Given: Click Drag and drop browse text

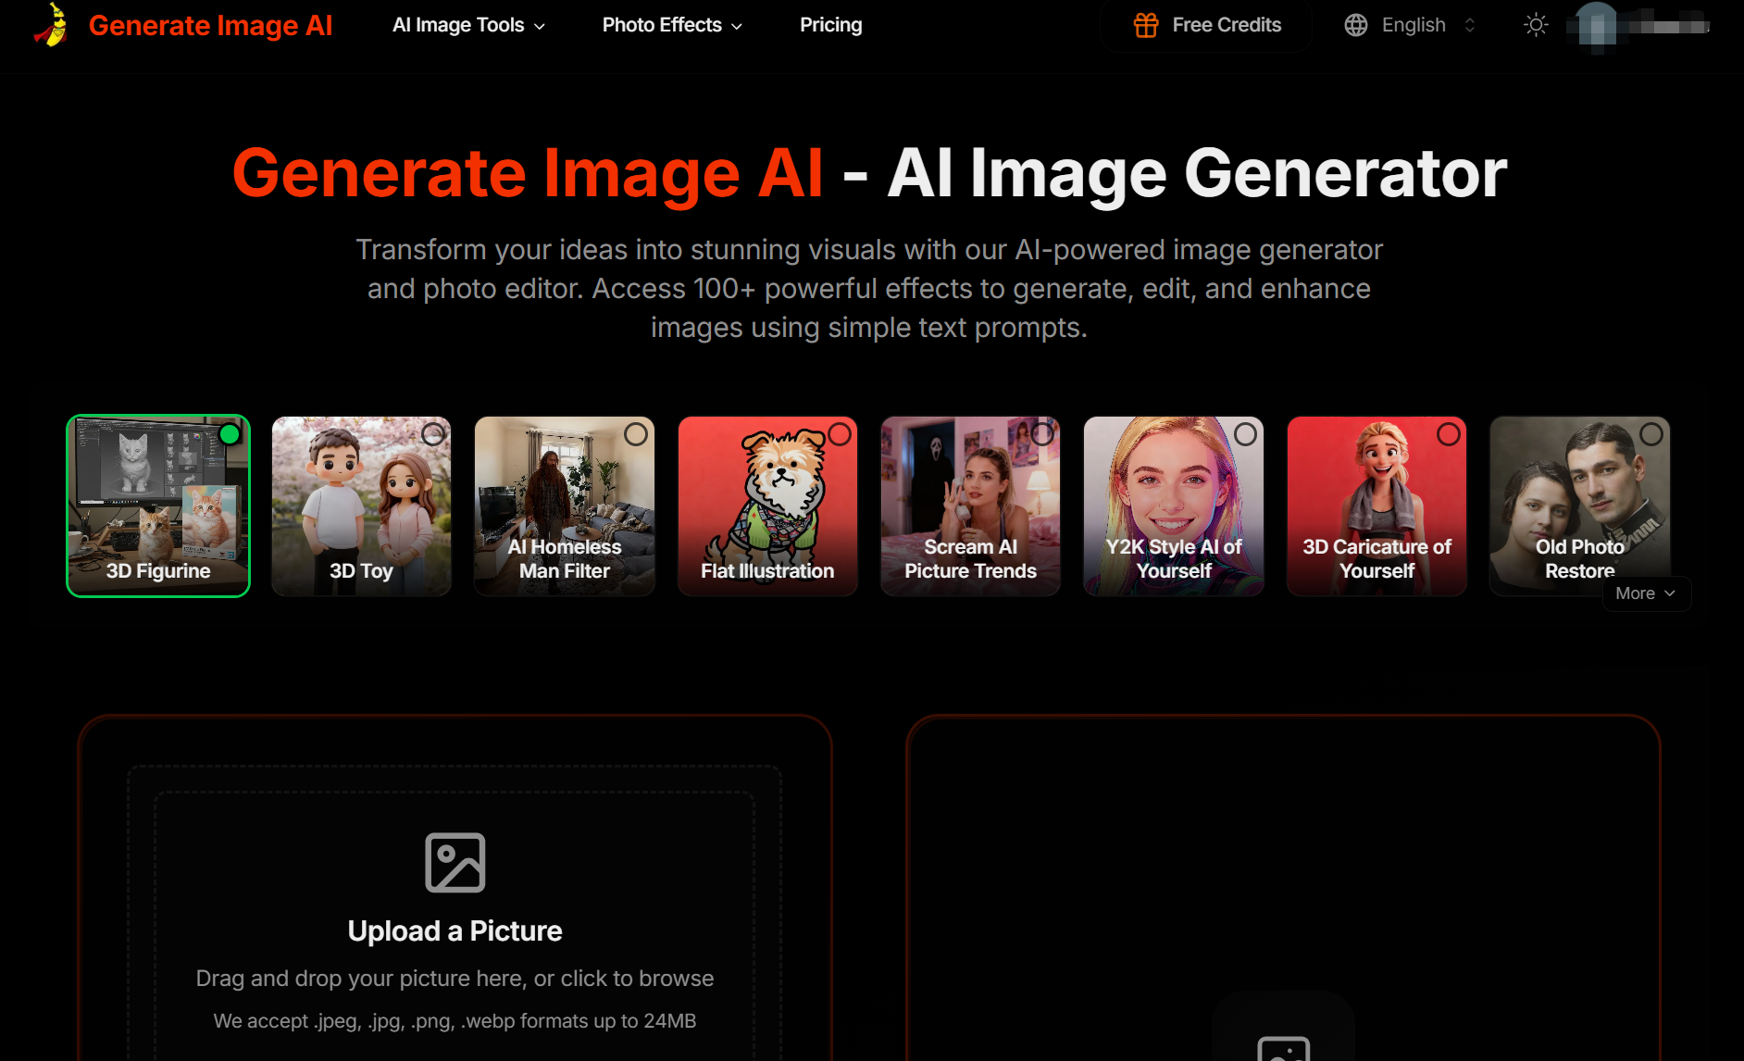Looking at the screenshot, I should point(455,979).
